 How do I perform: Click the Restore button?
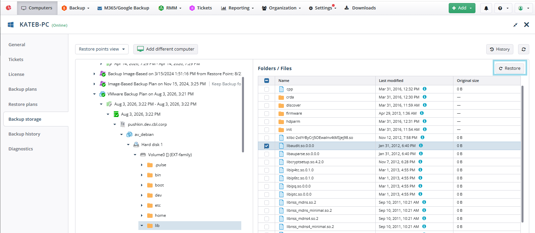510,68
